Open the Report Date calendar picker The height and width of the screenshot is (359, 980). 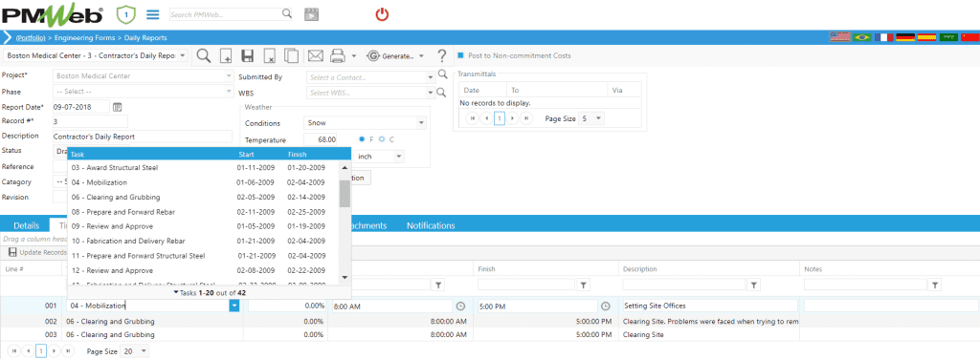click(117, 107)
